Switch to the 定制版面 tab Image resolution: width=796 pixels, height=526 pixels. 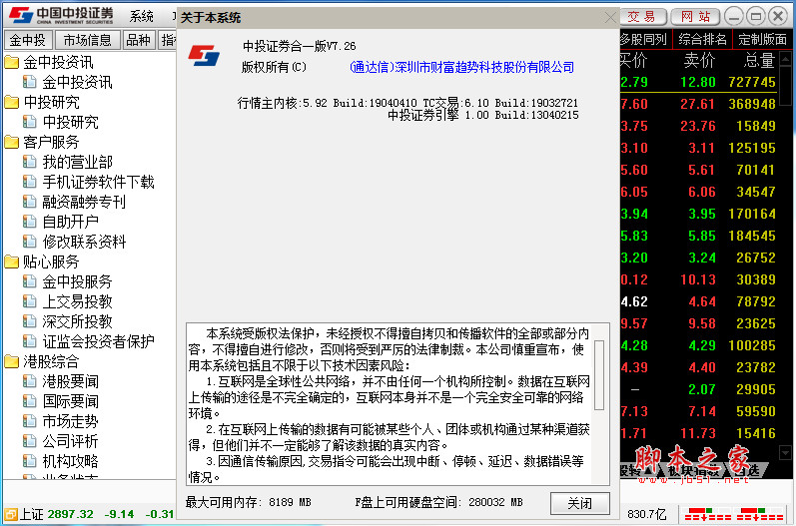coord(762,39)
